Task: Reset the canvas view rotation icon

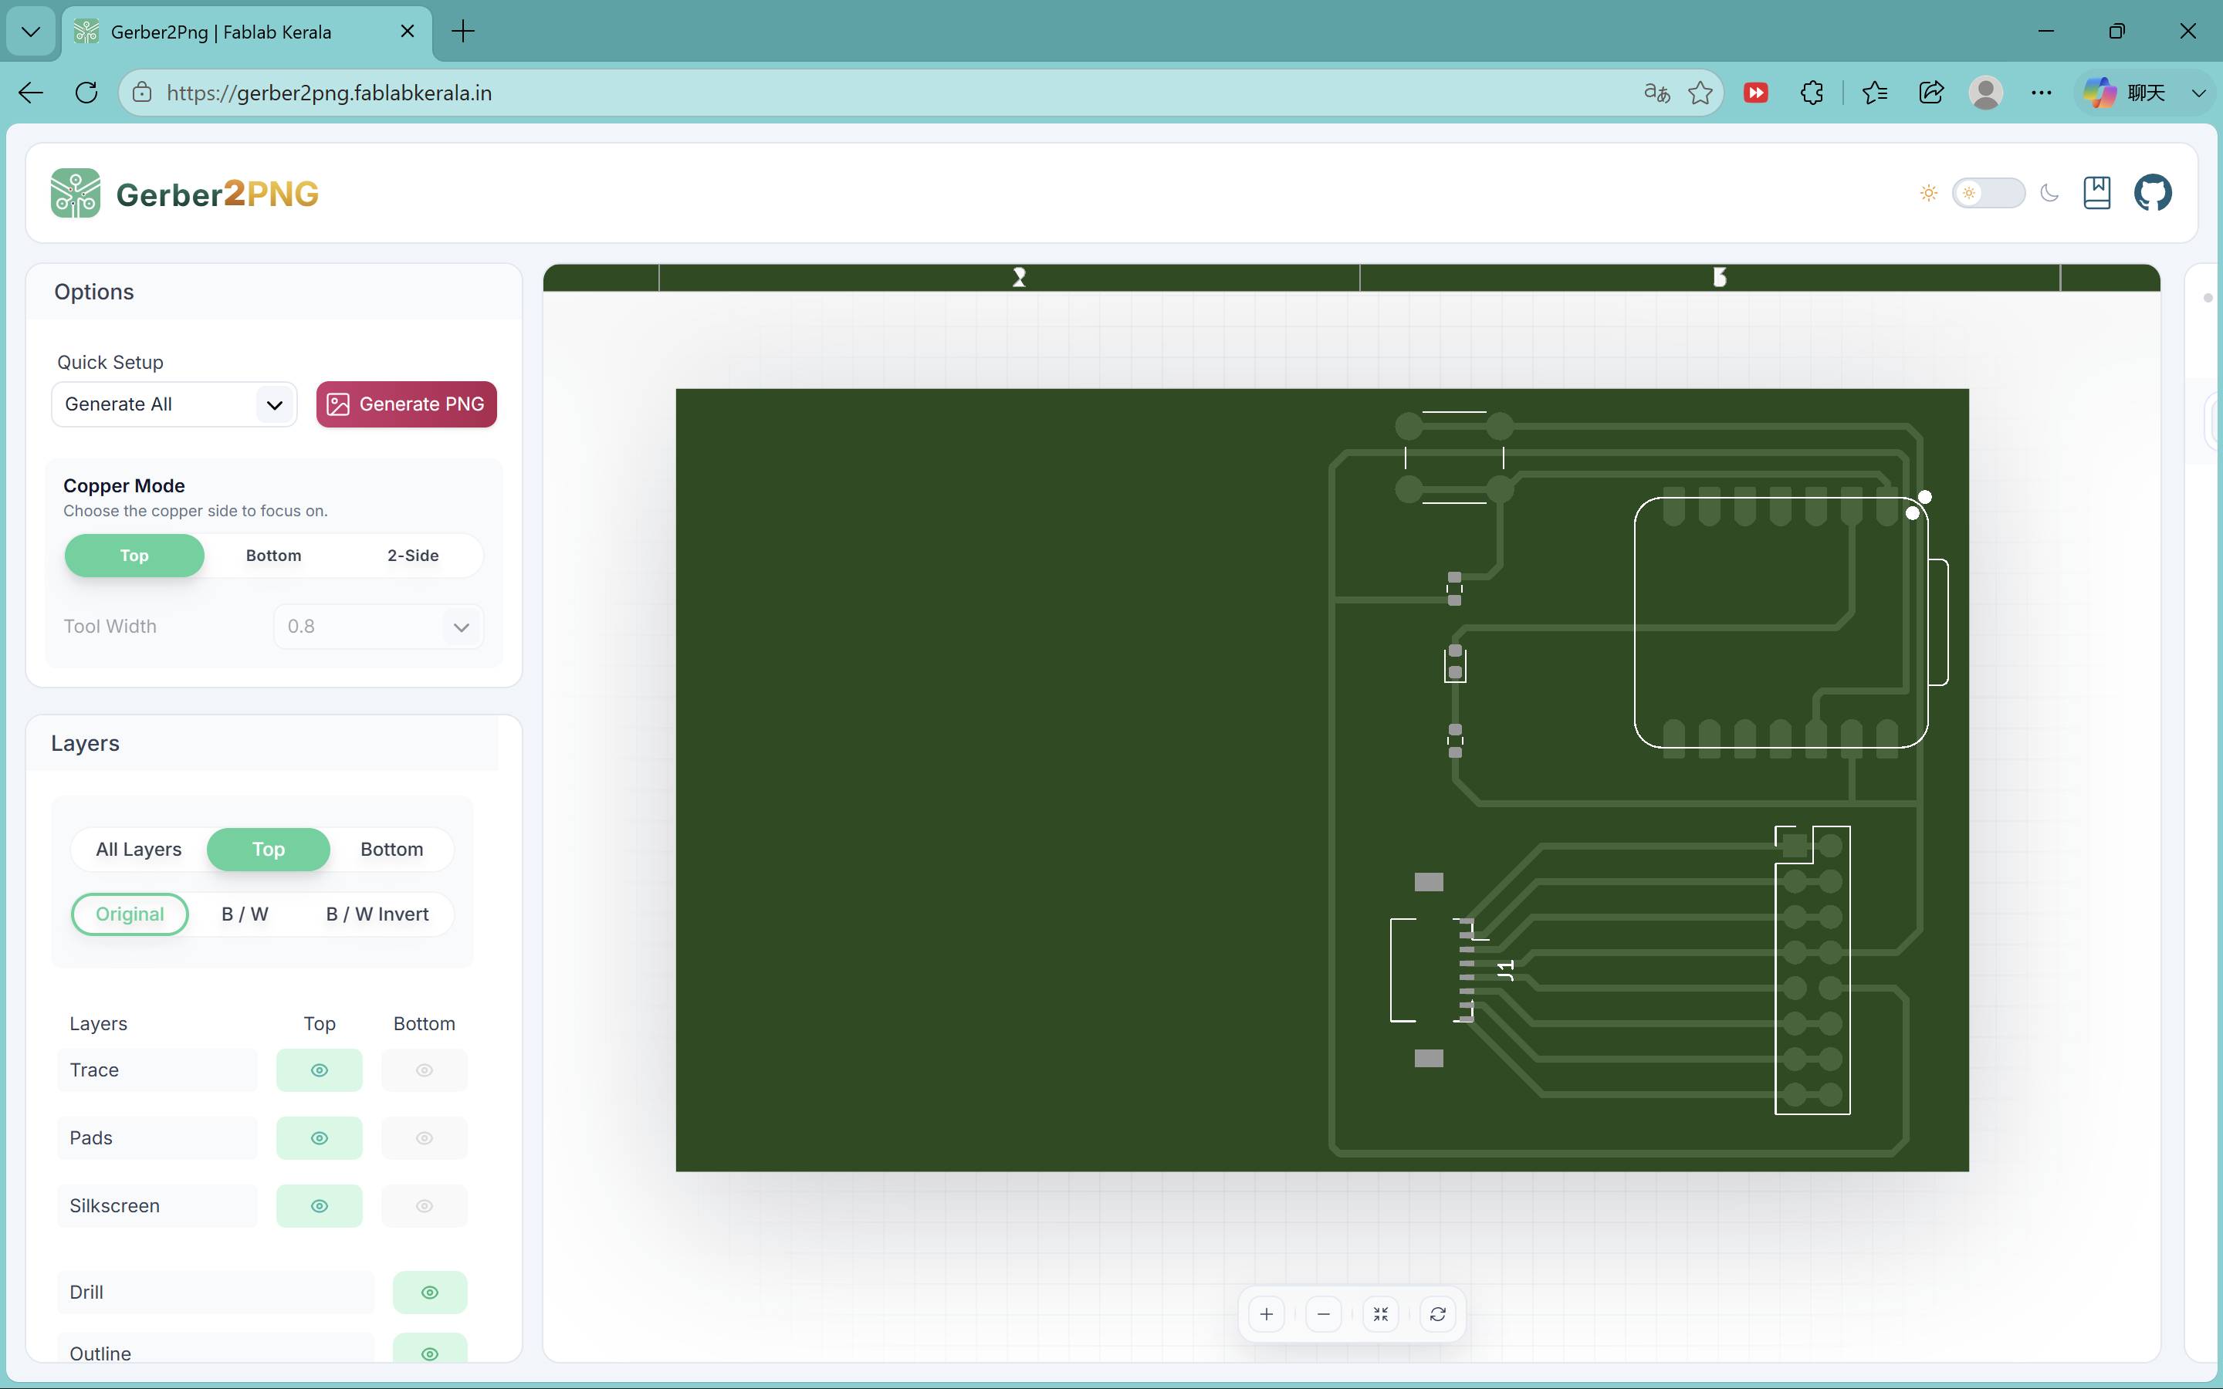Action: (x=1437, y=1315)
